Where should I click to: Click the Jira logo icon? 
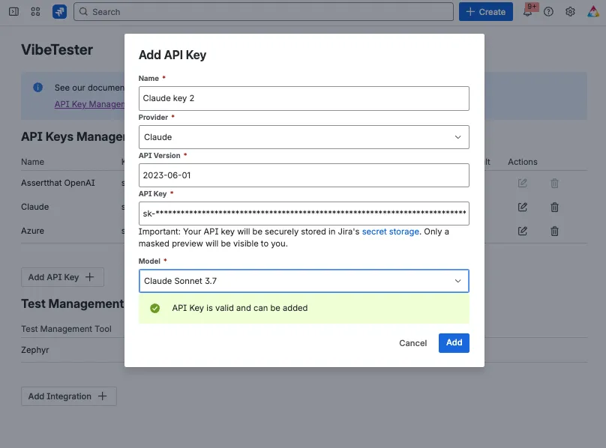click(x=59, y=11)
